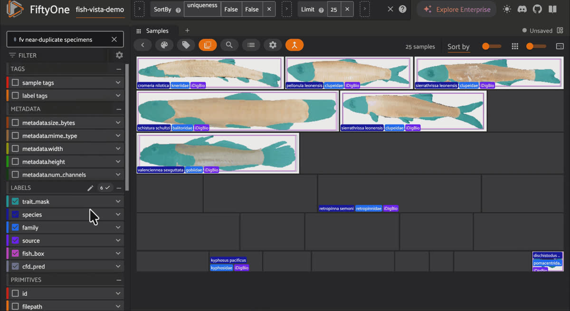
Task: Open the GitHub repository icon
Action: (537, 9)
